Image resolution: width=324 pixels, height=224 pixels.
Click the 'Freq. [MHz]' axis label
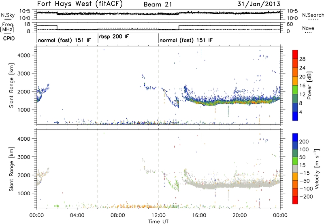[7, 27]
